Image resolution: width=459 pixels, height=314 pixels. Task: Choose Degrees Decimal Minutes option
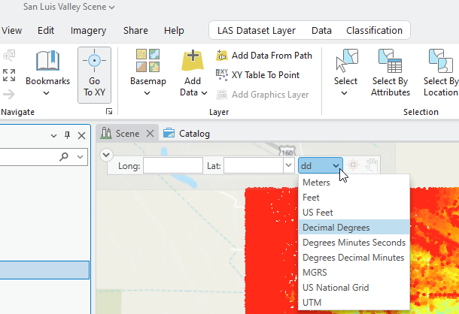(x=354, y=257)
